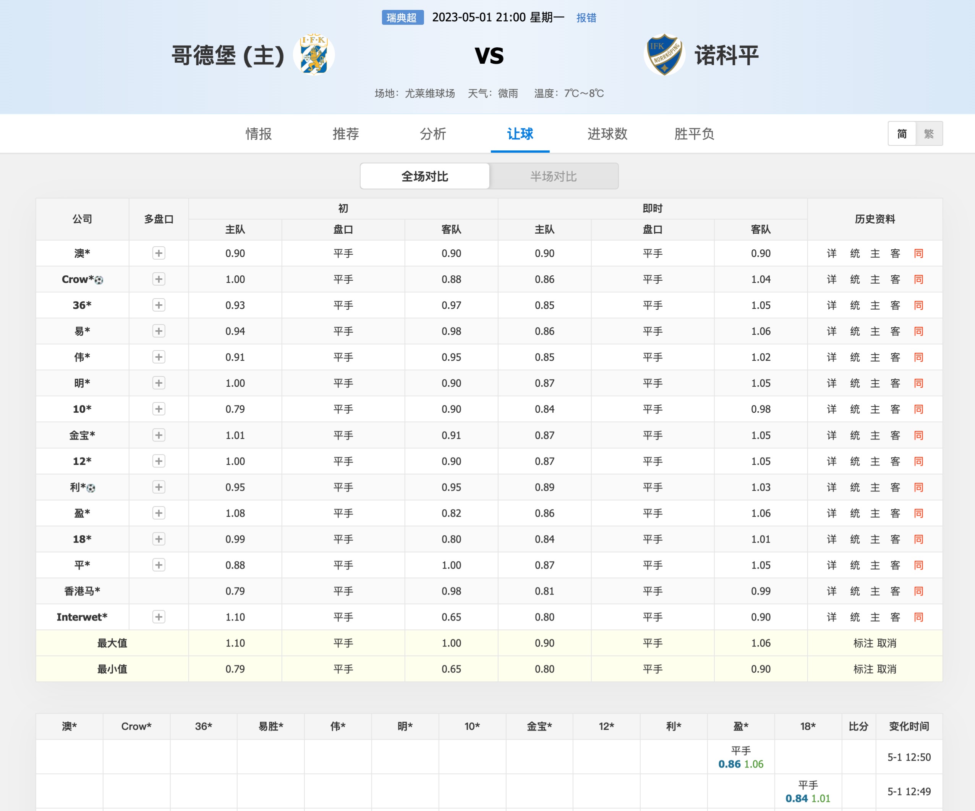This screenshot has height=811, width=975.
Task: Click 标注 in the 最小值 row
Action: tap(863, 669)
